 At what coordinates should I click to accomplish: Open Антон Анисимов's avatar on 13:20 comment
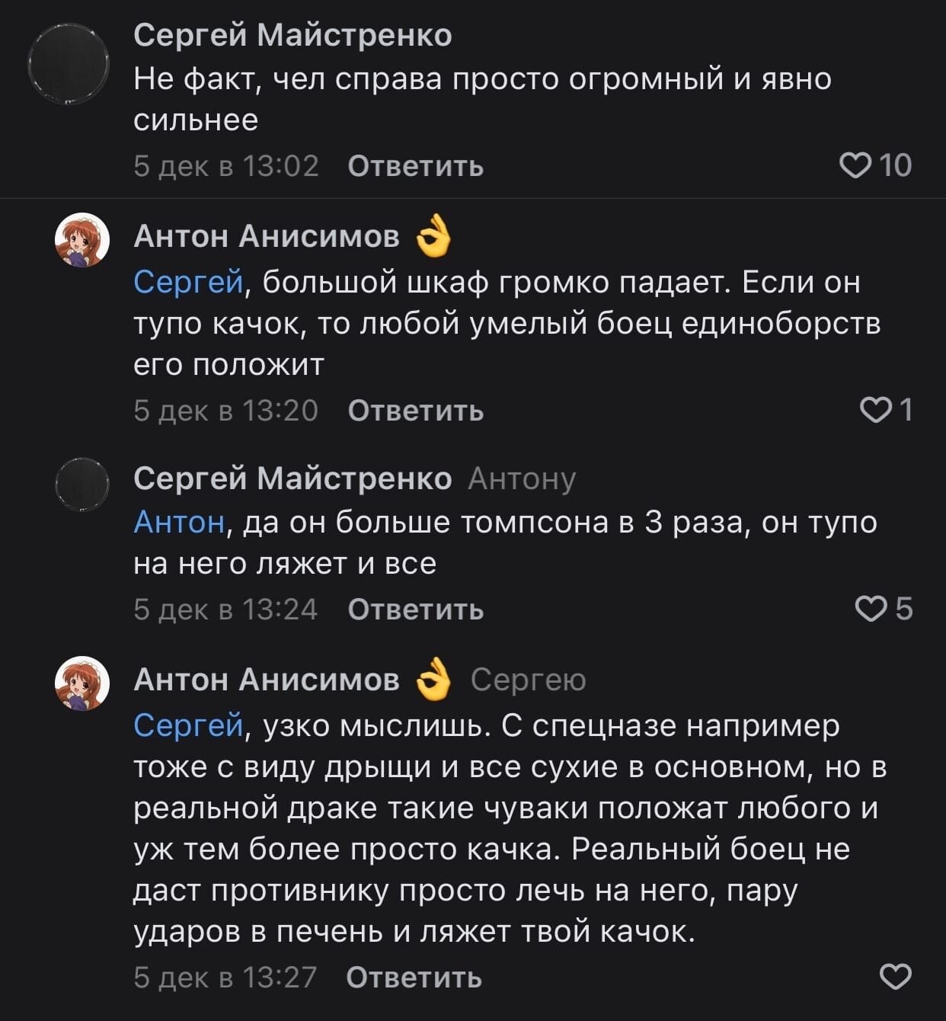pyautogui.click(x=82, y=240)
